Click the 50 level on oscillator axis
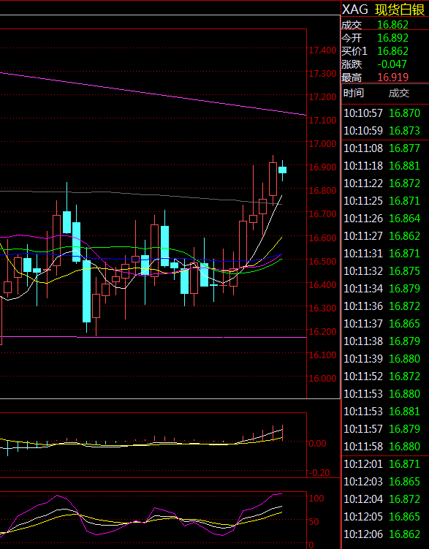The height and width of the screenshot is (549, 429). [x=314, y=522]
